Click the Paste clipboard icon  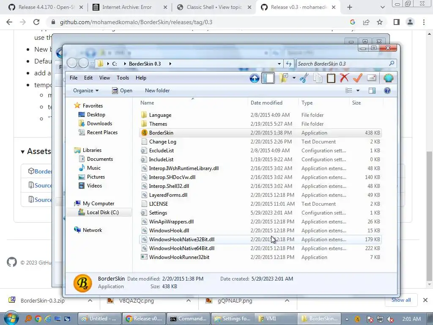point(331,78)
